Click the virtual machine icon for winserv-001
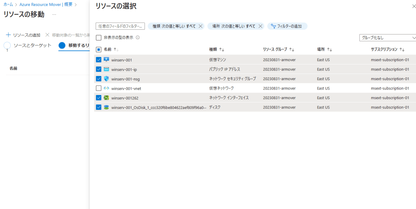This screenshot has height=209, width=416. tap(106, 60)
